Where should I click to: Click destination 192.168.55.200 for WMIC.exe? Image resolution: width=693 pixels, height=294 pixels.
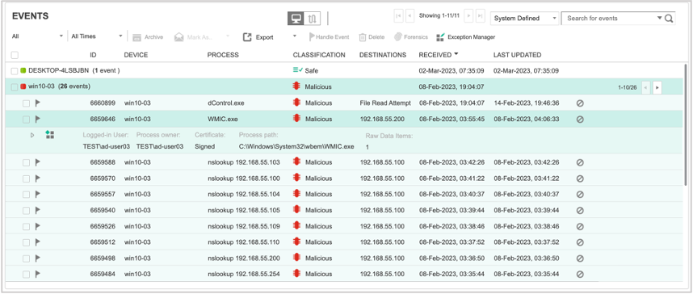point(382,119)
